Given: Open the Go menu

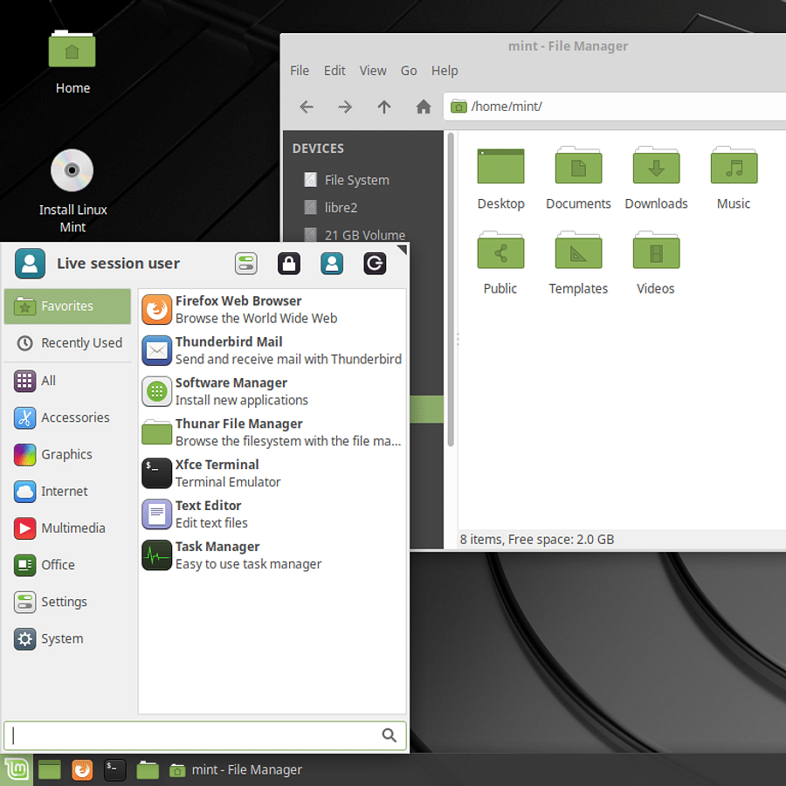Looking at the screenshot, I should pyautogui.click(x=409, y=71).
